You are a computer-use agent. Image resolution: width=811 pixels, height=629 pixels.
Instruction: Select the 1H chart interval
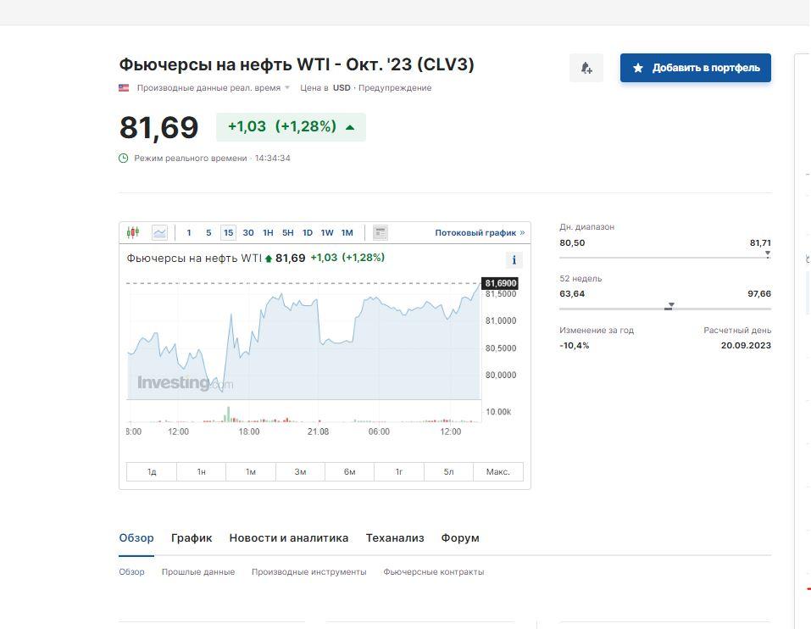pos(268,233)
